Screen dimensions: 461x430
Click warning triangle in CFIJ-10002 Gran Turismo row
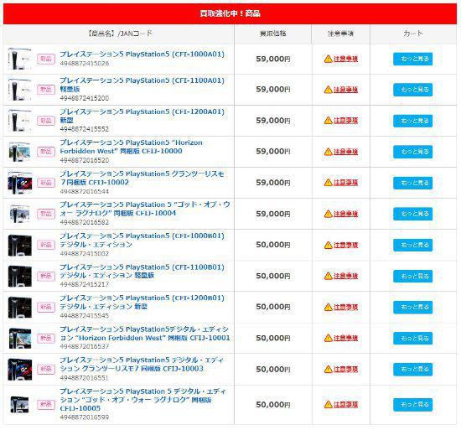328,183
